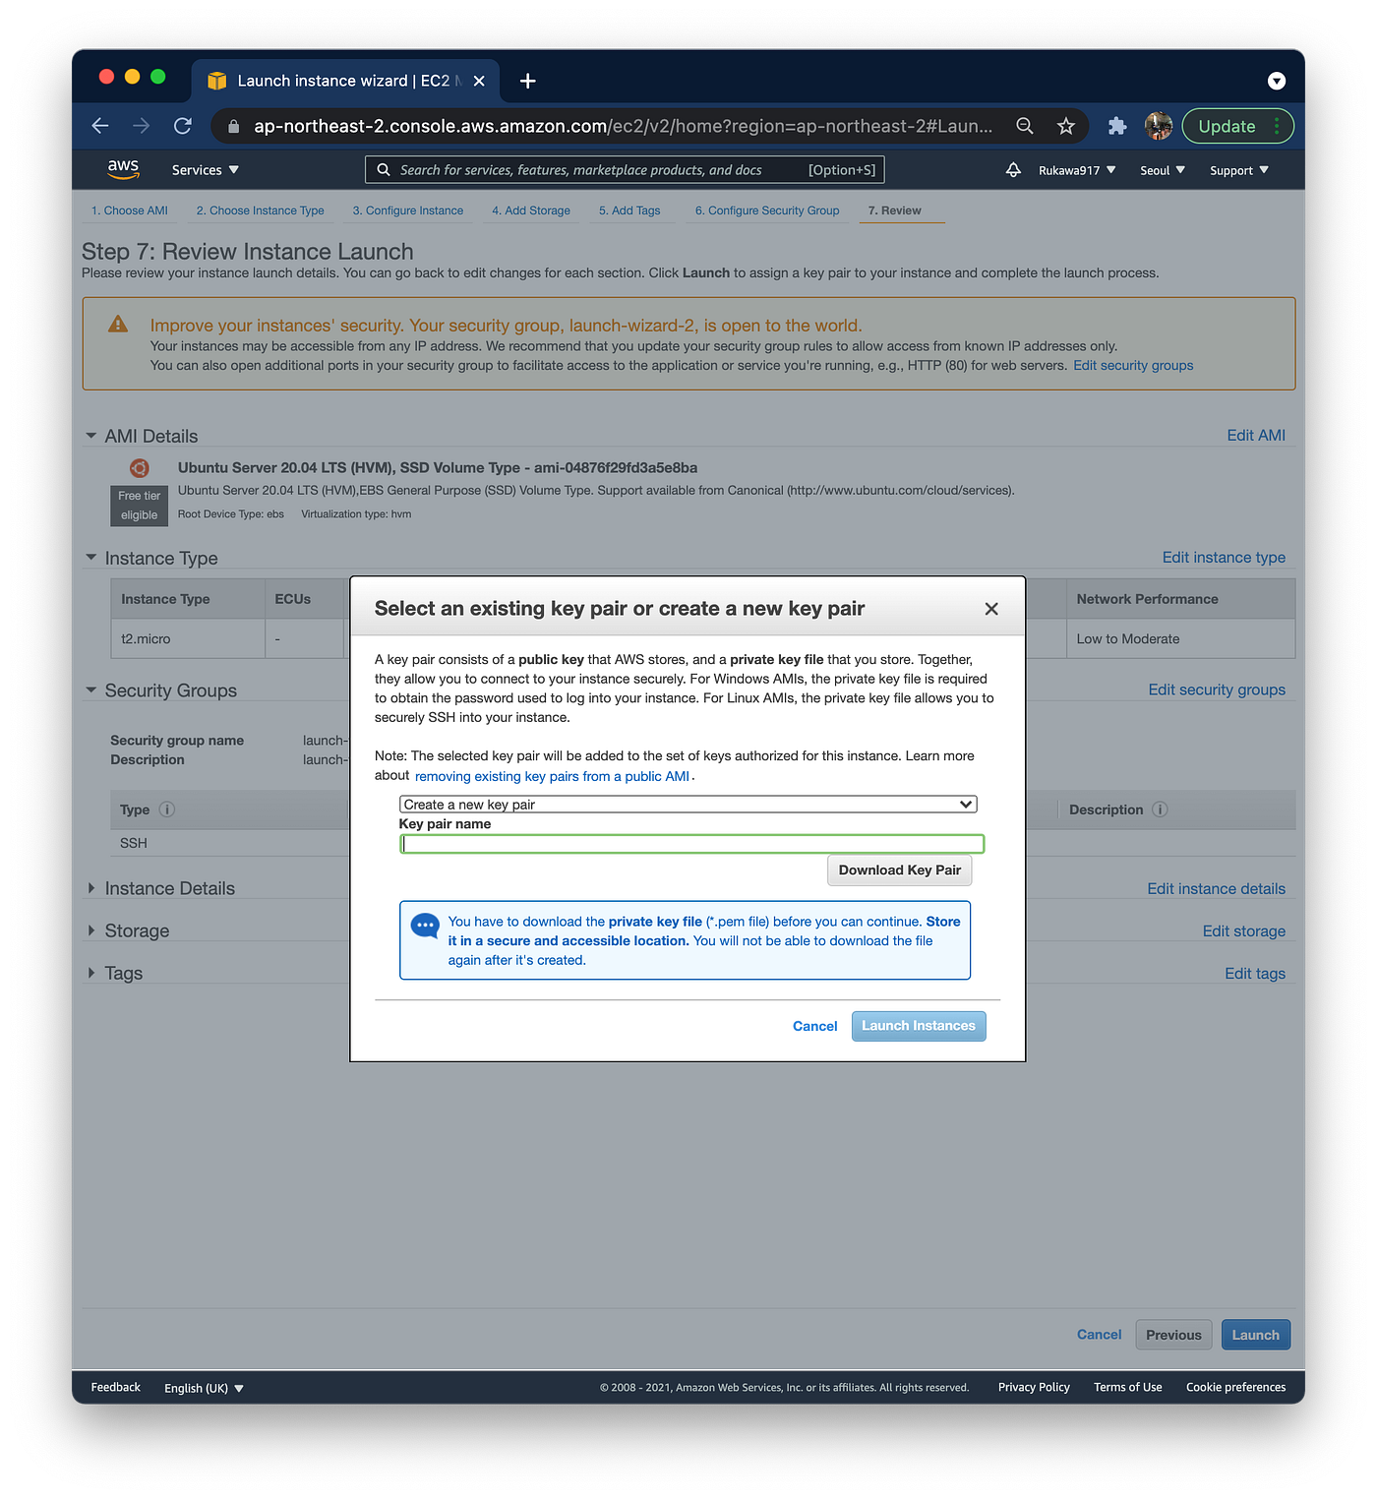
Task: Click the zoom magnifier icon in address bar
Action: pos(1025,126)
